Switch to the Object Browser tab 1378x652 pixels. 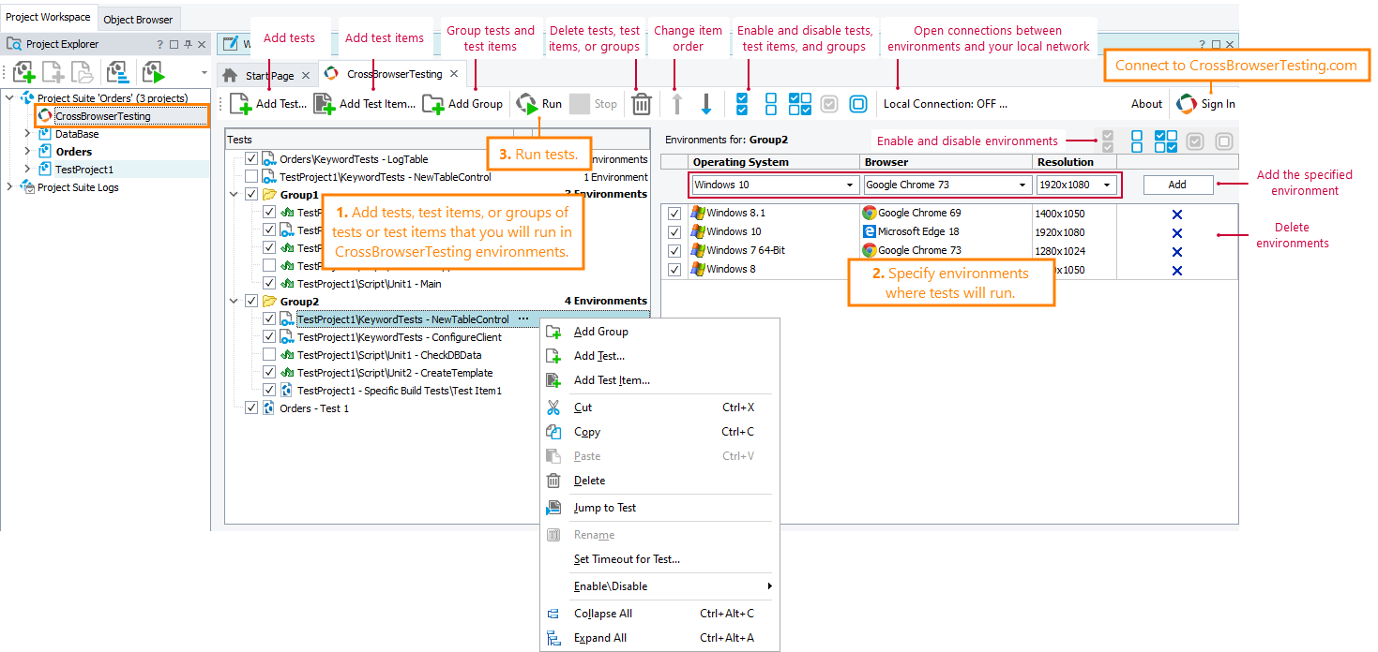click(138, 19)
